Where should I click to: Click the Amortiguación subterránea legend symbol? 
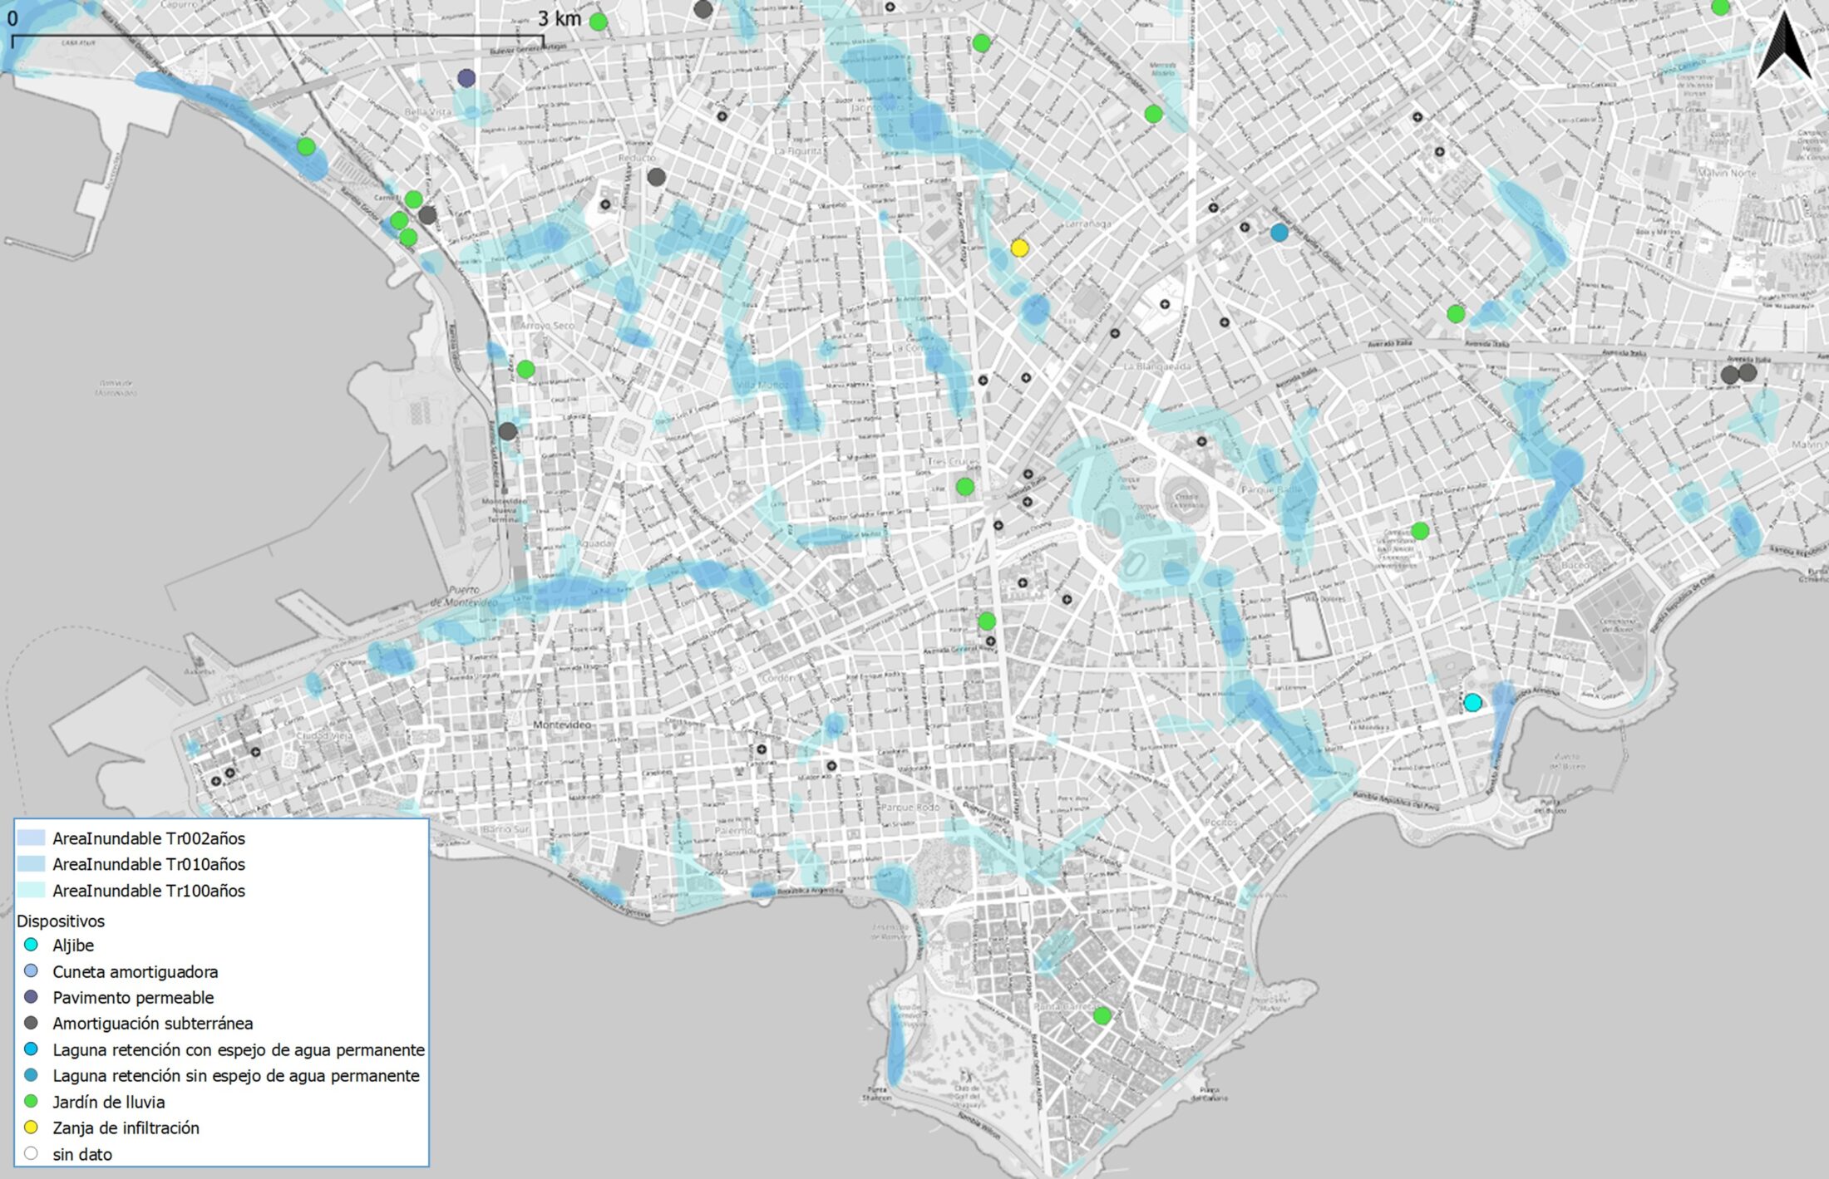31,1023
